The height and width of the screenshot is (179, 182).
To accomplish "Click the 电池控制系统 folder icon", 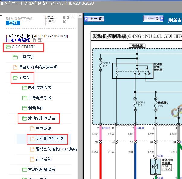I will (25, 88).
